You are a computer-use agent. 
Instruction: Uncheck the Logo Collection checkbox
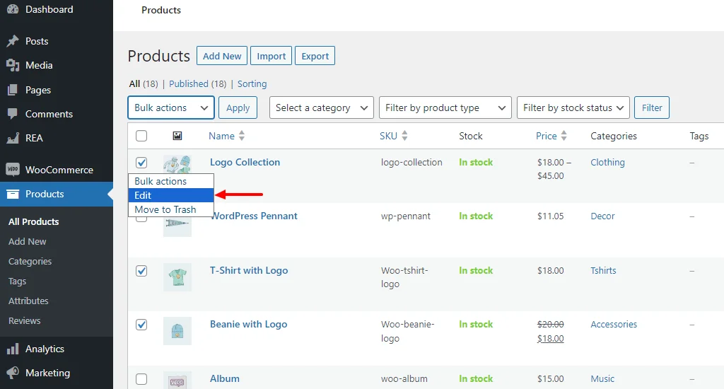(141, 163)
